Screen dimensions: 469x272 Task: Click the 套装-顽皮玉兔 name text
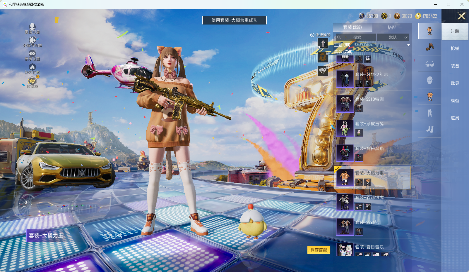coord(369,124)
